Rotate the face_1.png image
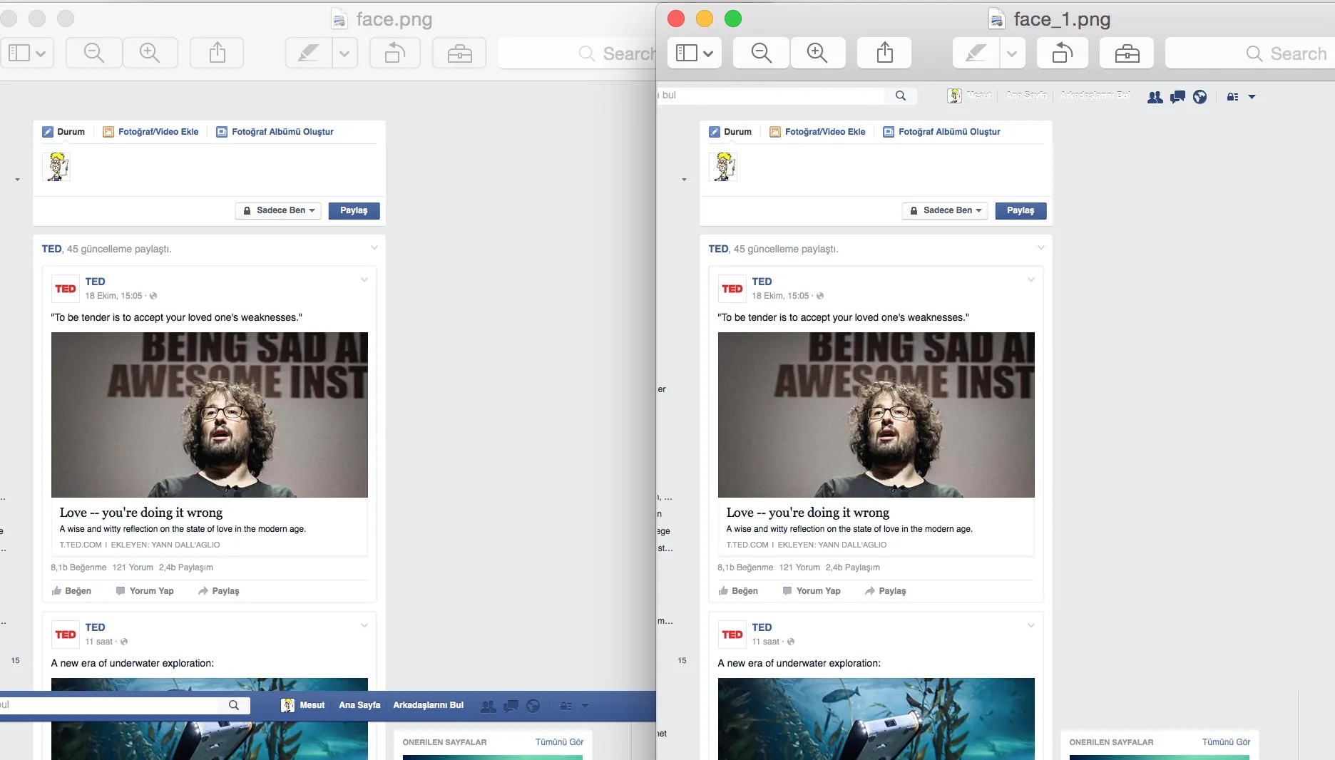This screenshot has height=760, width=1335. coord(1063,53)
